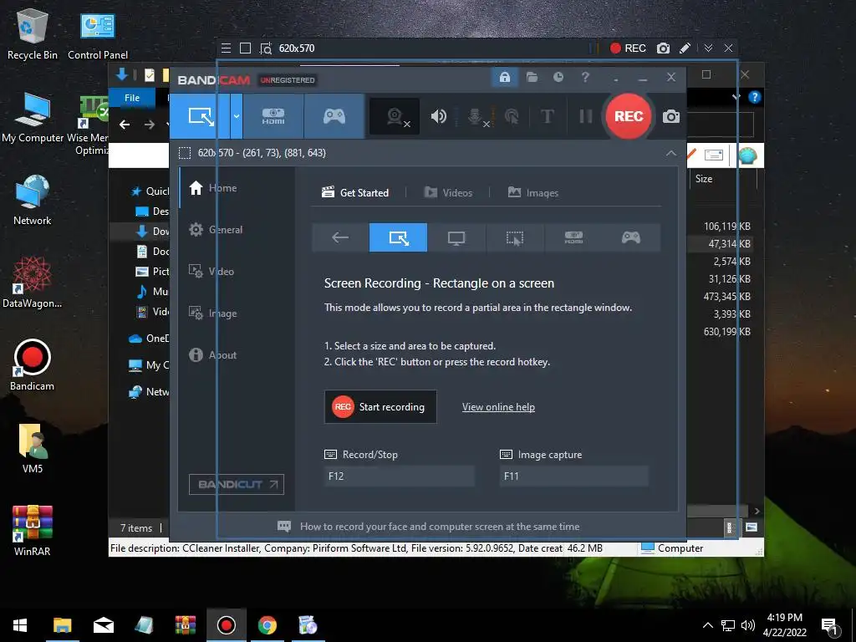Open Bandicam help question mark icon
Viewport: 856px width, 642px height.
click(x=585, y=77)
